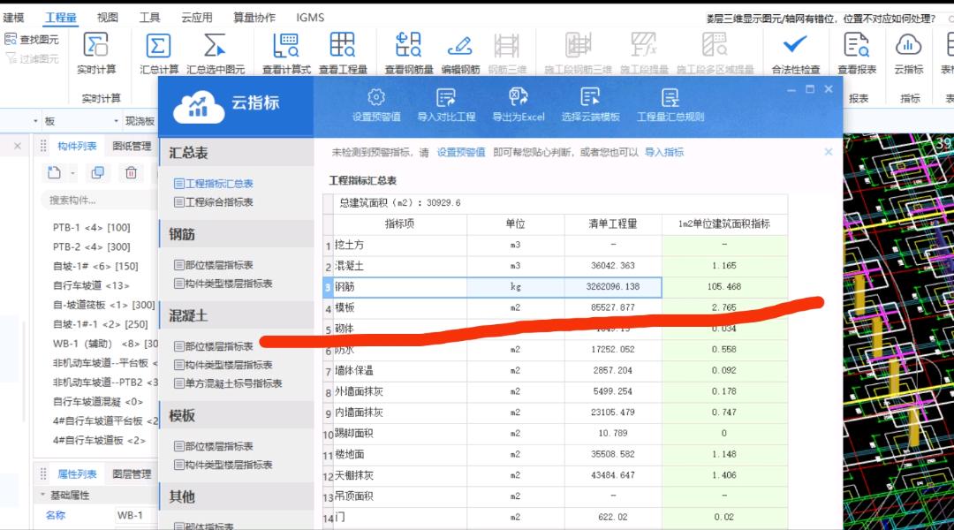Viewport: 954px width, 530px height.
Task: Open 工程指标汇总表 in 汇总表 section
Action: [x=214, y=184]
